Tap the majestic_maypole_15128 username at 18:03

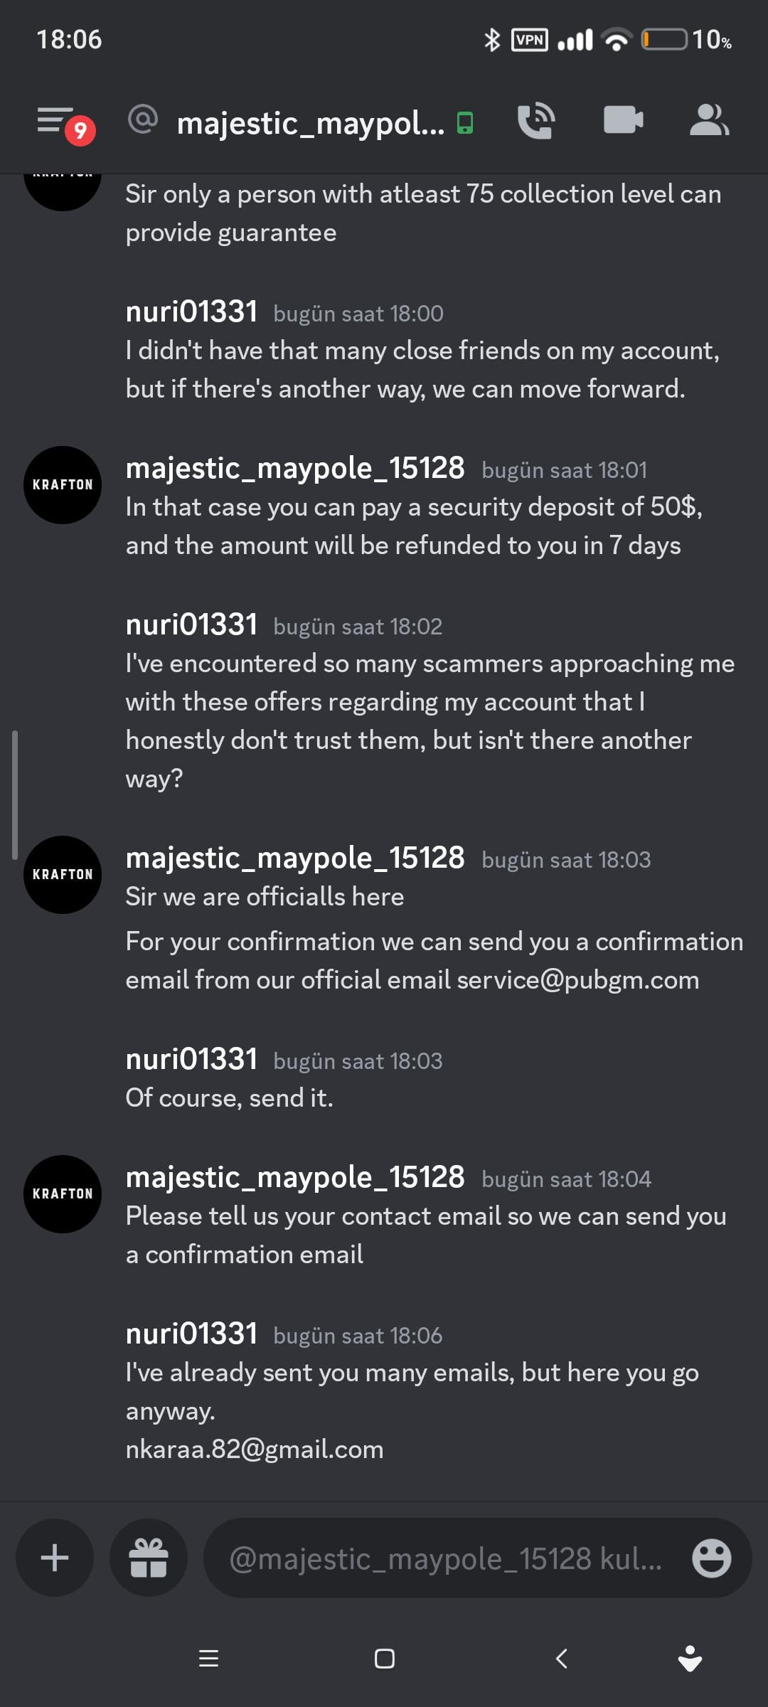pos(294,858)
